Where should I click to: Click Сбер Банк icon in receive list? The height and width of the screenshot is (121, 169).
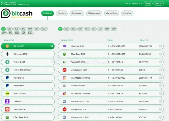tap(64, 54)
